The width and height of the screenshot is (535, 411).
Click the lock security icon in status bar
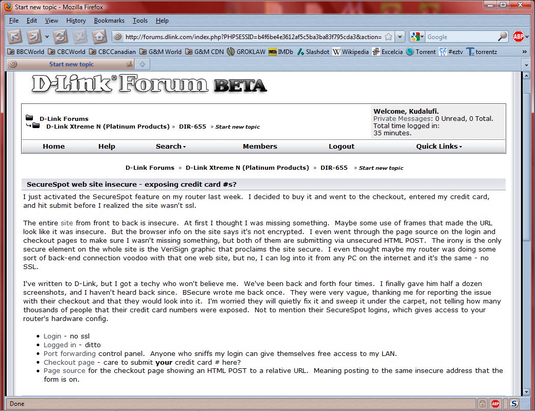point(482,404)
